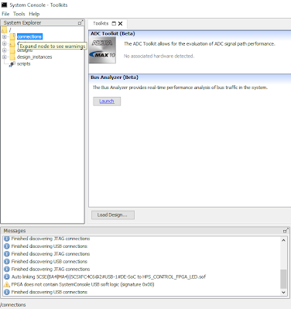Image resolution: width=291 pixels, height=309 pixels.
Task: Open the File menu
Action: (5, 14)
